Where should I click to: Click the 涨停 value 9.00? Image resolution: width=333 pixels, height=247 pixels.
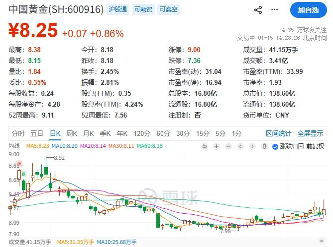click(194, 50)
